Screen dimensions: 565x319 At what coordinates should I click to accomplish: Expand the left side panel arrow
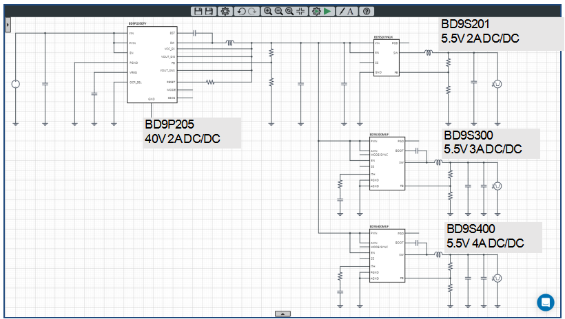coord(8,25)
